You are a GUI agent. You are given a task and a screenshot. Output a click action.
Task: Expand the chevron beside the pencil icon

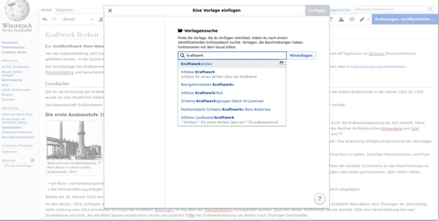[368, 19]
